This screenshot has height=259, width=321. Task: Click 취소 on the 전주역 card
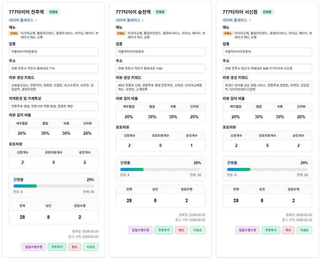[74, 246]
